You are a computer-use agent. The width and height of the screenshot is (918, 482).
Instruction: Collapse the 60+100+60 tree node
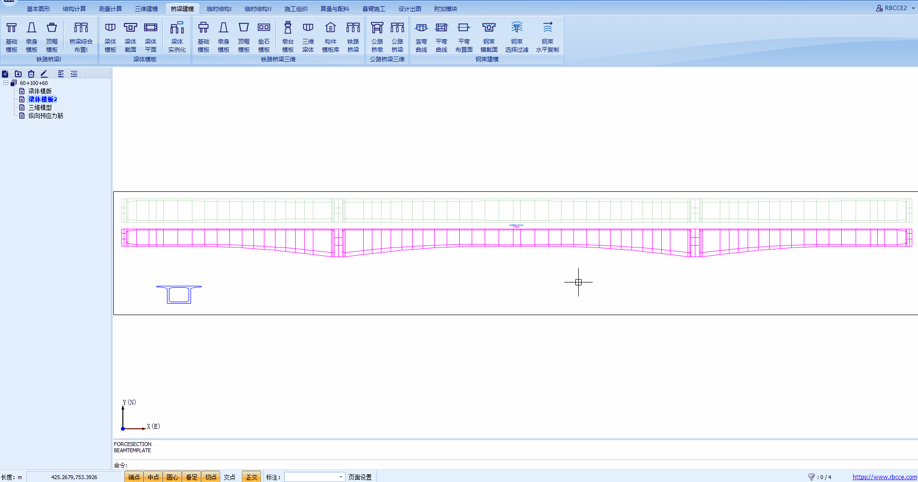pyautogui.click(x=6, y=83)
